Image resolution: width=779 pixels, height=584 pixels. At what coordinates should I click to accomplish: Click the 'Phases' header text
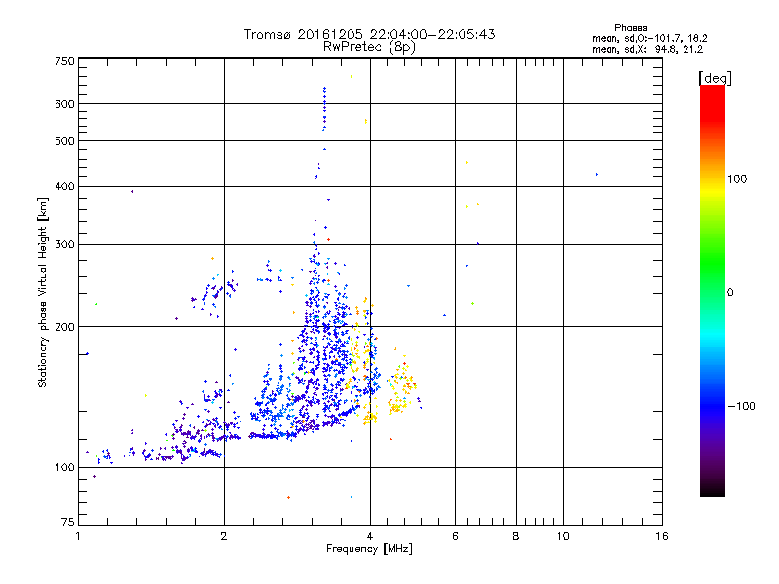pyautogui.click(x=630, y=28)
